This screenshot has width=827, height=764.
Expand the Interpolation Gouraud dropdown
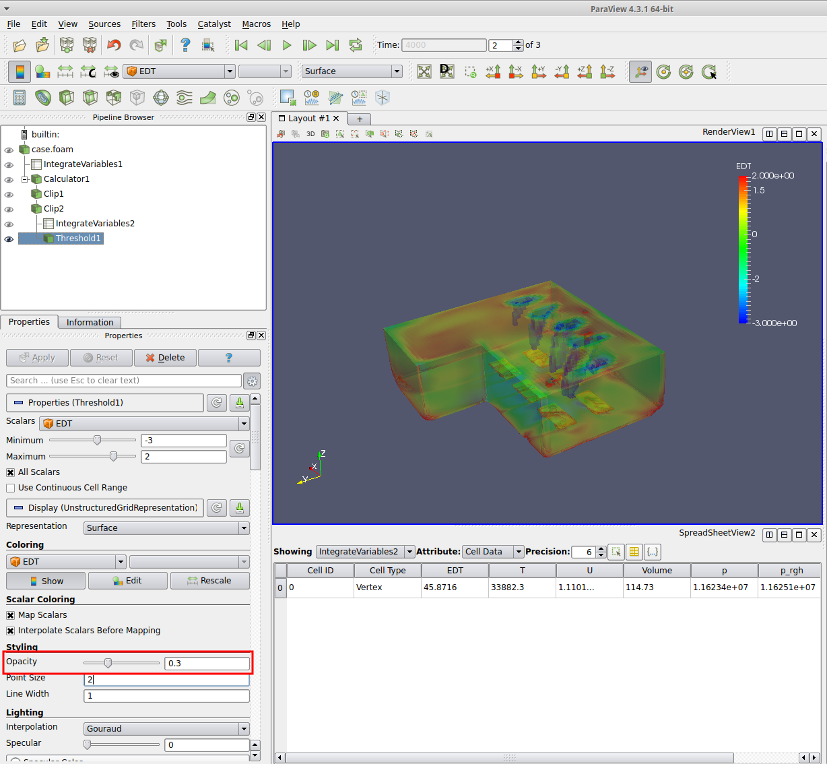point(166,729)
